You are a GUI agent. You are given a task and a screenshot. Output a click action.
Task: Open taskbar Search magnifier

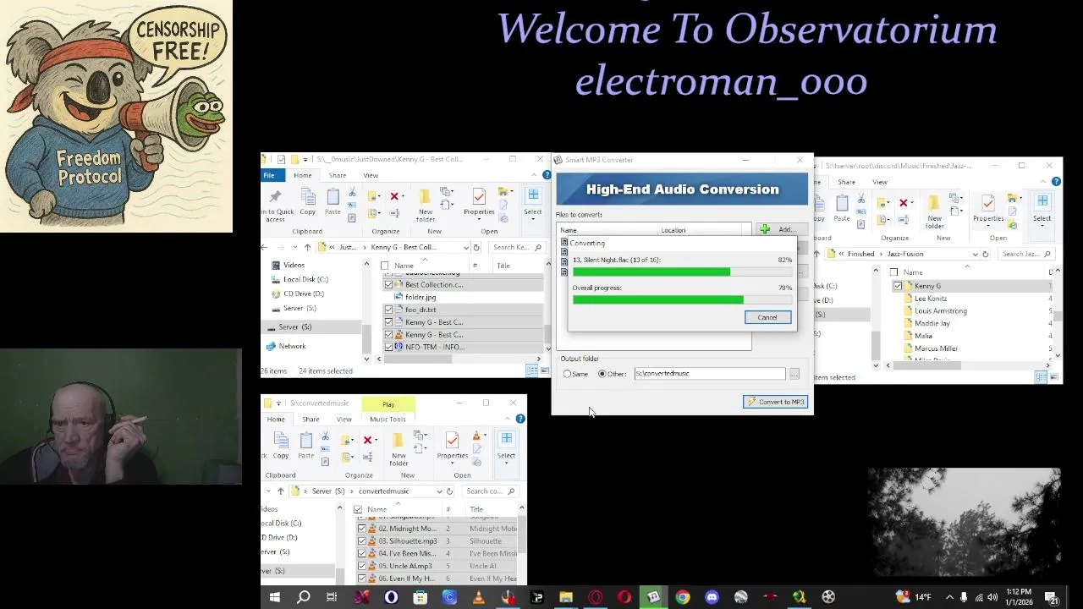click(x=303, y=598)
